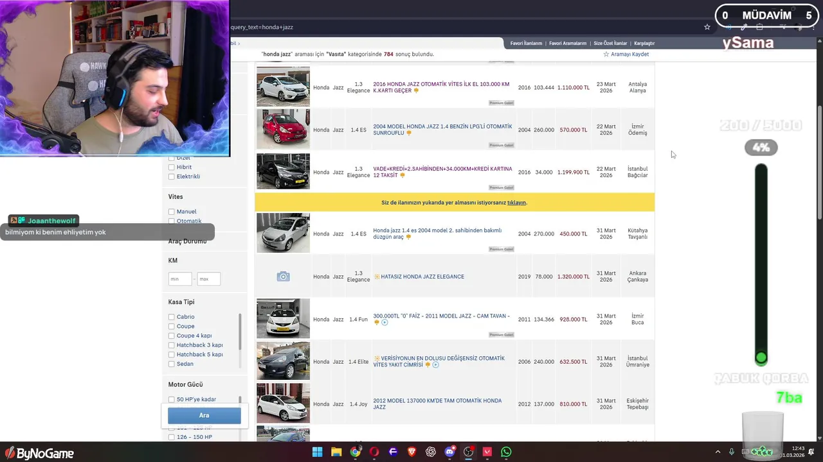
Task: Tick Hatchback 3 kapı checkbox
Action: tap(172, 345)
